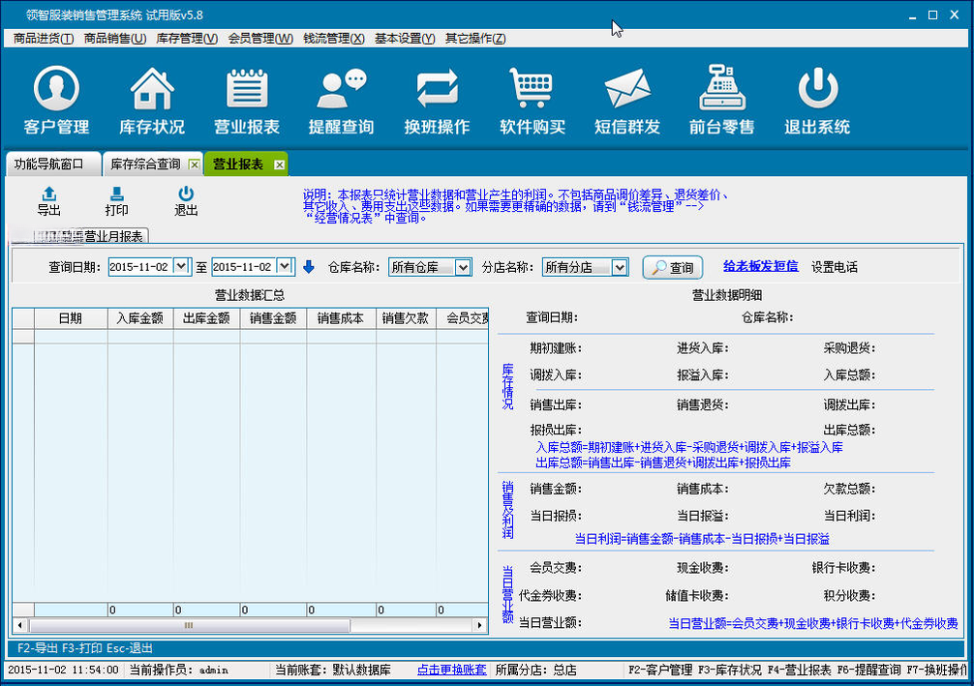974x686 pixels.
Task: Click 日期 column header
Action: [x=71, y=318]
